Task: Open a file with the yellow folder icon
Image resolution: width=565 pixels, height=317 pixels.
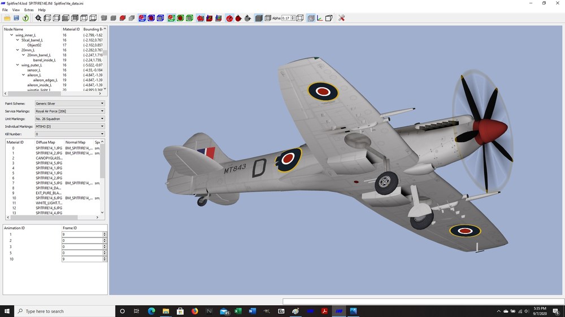Action: pyautogui.click(x=7, y=18)
